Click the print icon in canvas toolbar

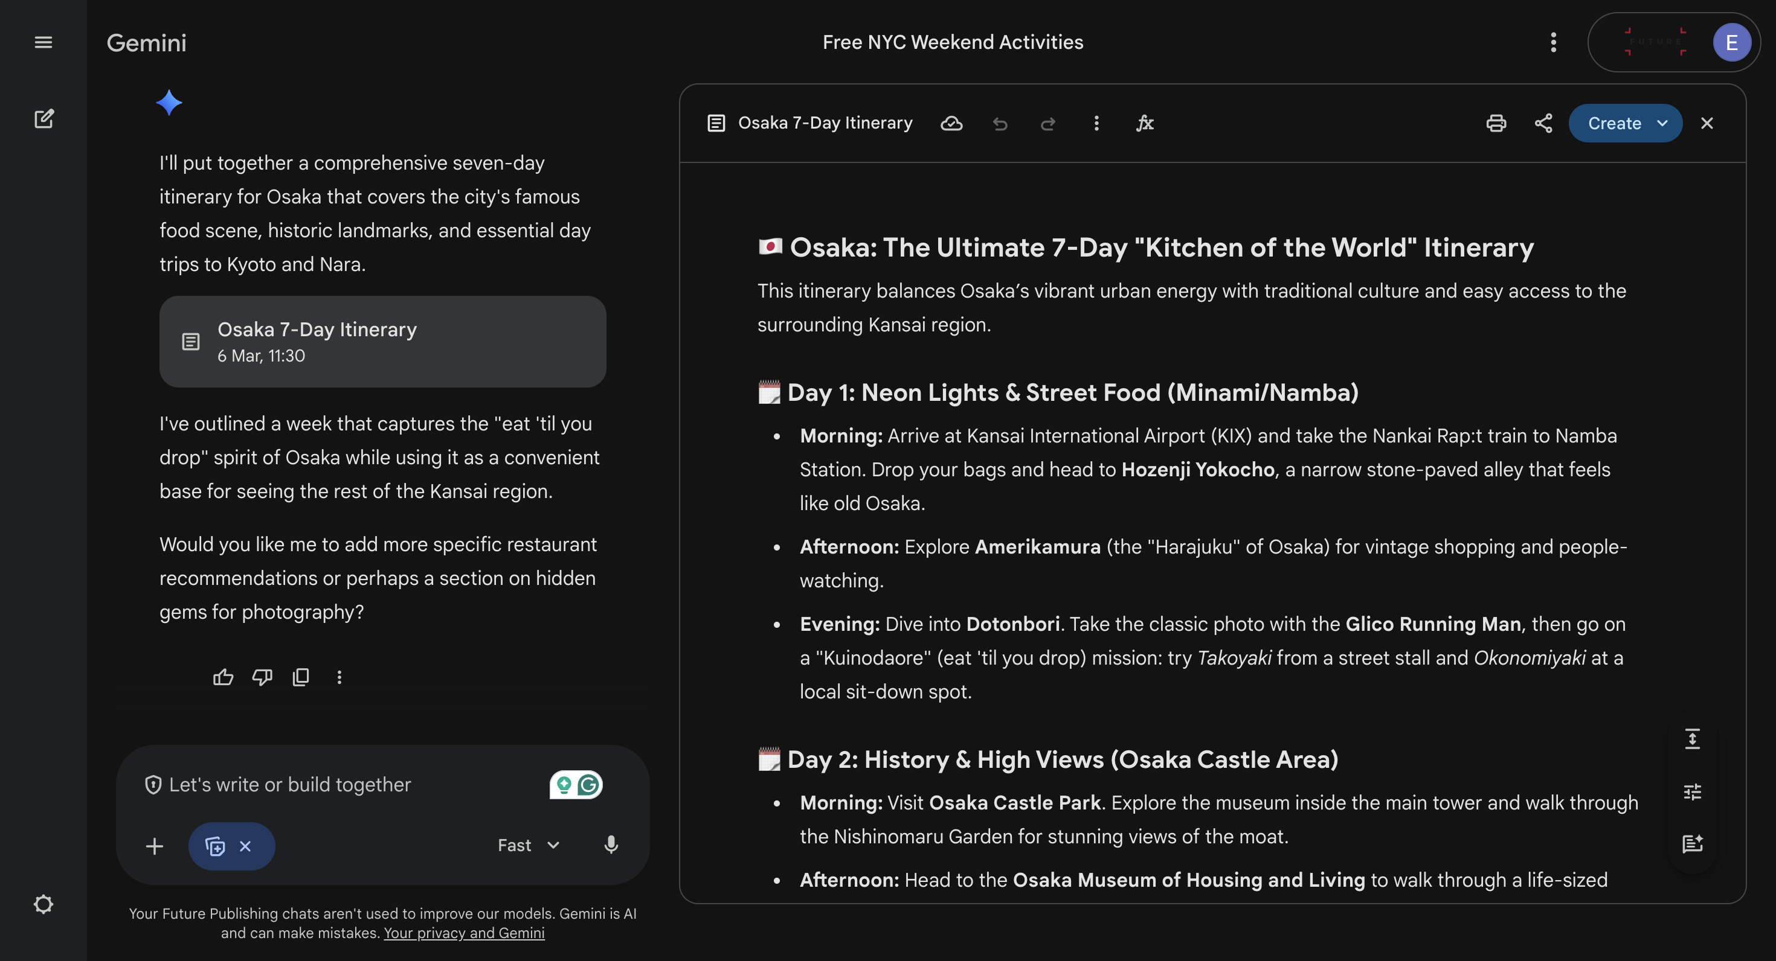click(1495, 123)
